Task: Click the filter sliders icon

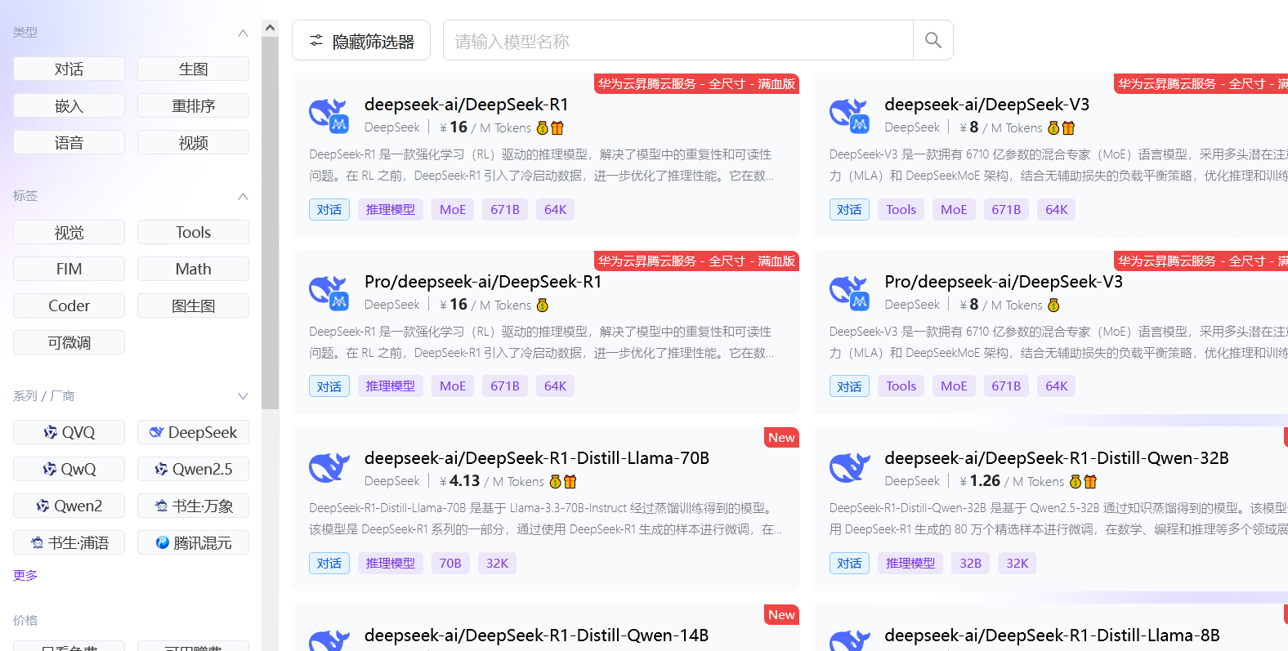Action: coord(316,40)
